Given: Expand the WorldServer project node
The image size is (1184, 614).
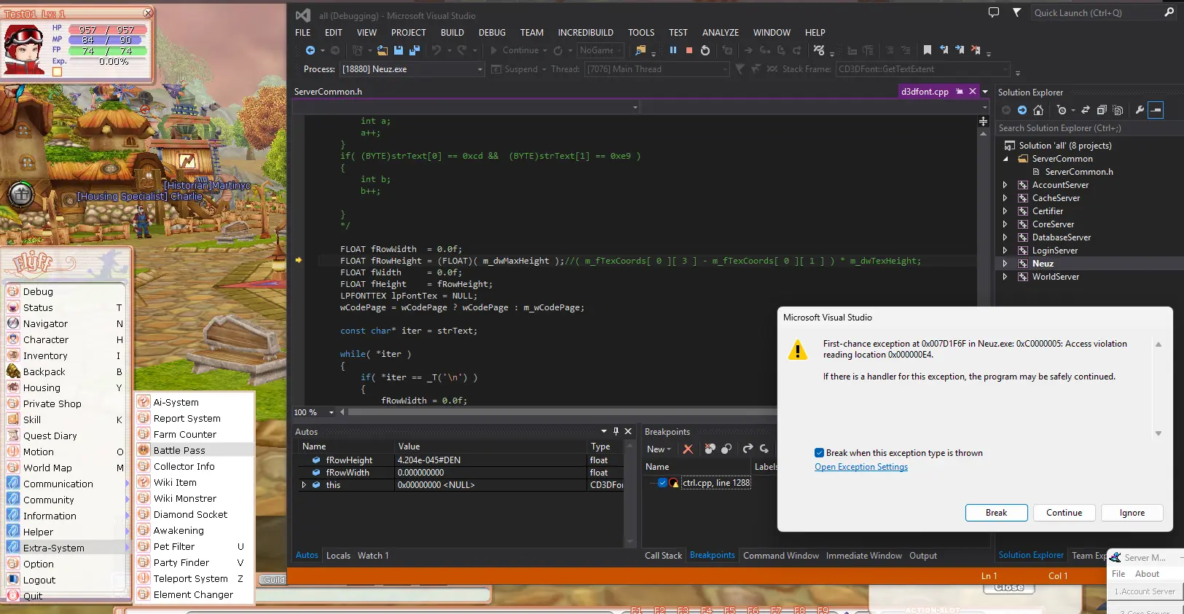Looking at the screenshot, I should [x=1005, y=277].
